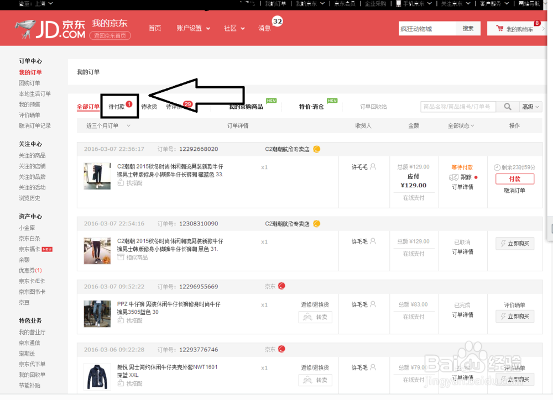Click the red JD badge on order 12296955669

281,286
